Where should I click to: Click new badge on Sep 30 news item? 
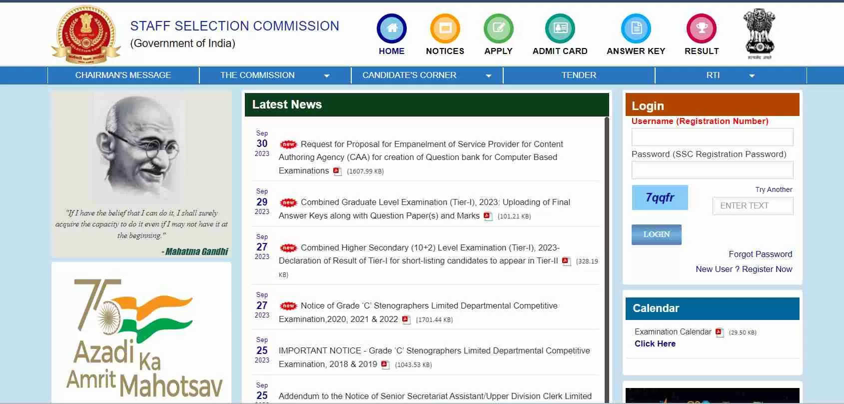tap(288, 144)
